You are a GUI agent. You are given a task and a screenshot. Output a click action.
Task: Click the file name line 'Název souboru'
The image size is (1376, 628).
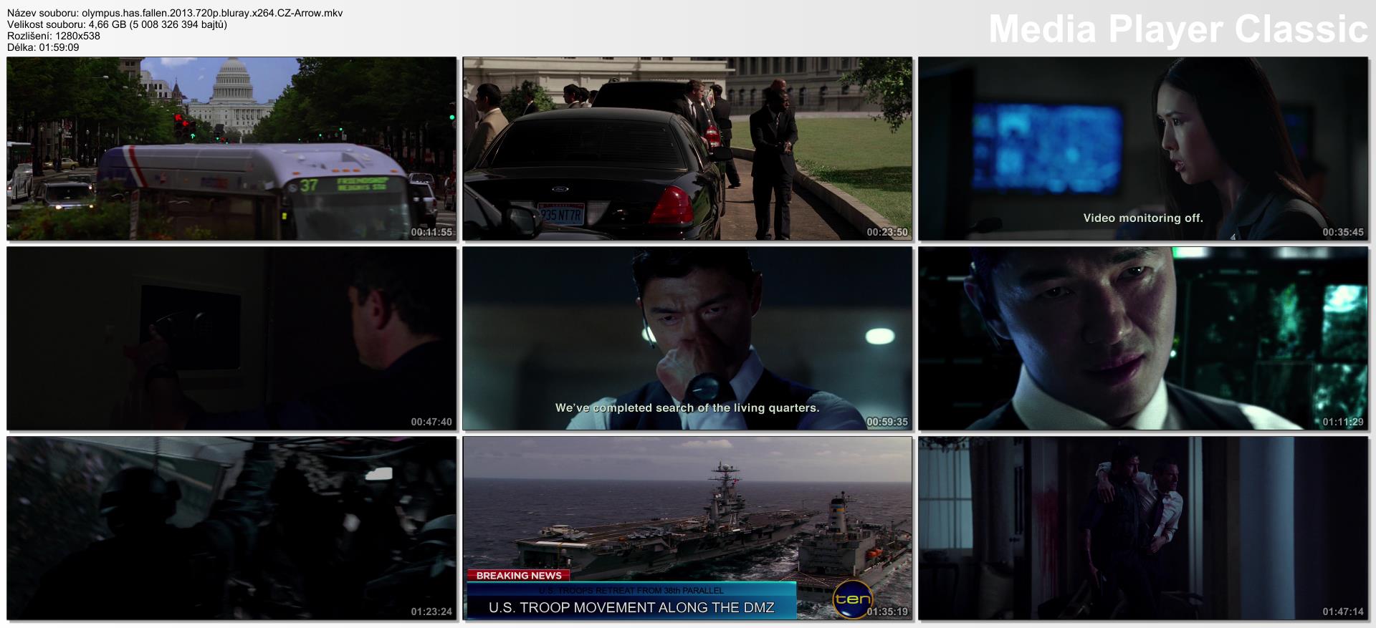pos(175,13)
